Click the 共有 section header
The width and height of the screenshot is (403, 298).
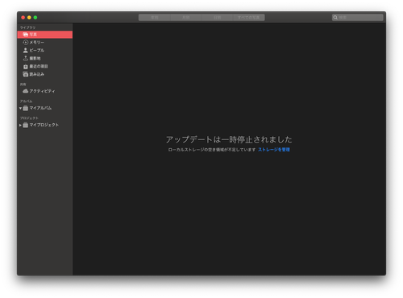[x=23, y=85]
